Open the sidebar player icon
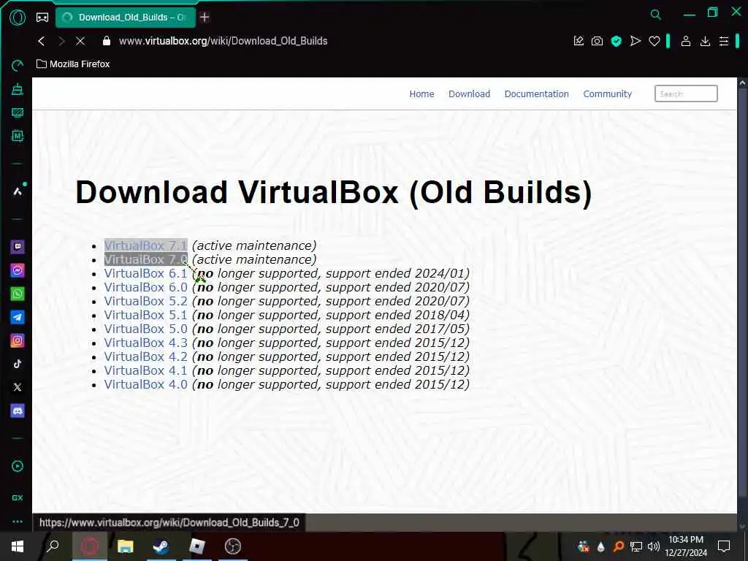Viewport: 748px width, 561px height. coord(18,467)
